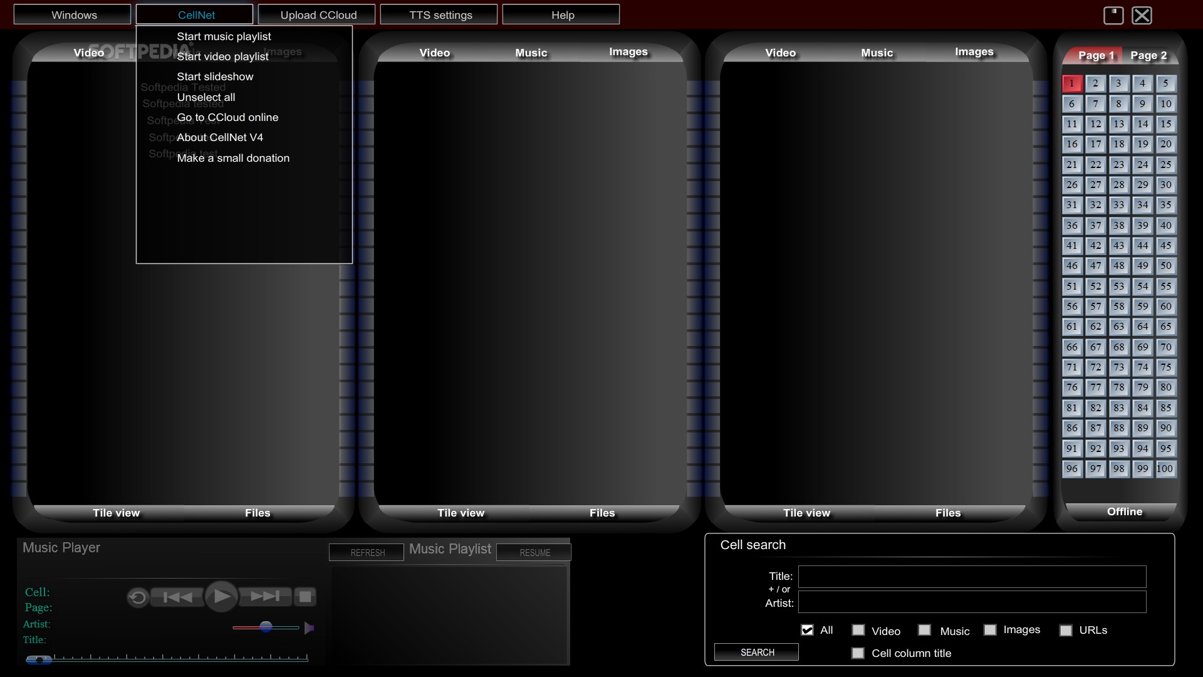Open the Video tab in first panel

point(88,53)
